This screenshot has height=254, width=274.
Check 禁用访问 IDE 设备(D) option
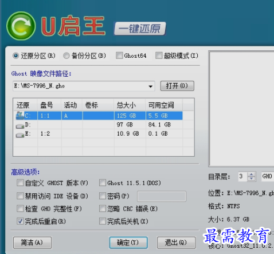pos(20,196)
